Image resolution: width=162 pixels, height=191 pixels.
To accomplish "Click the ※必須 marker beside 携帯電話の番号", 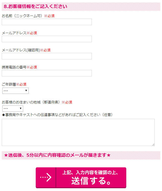I will pyautogui.click(x=32, y=67).
